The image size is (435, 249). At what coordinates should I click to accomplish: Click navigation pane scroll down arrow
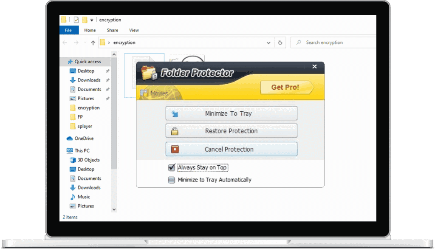pos(114,209)
